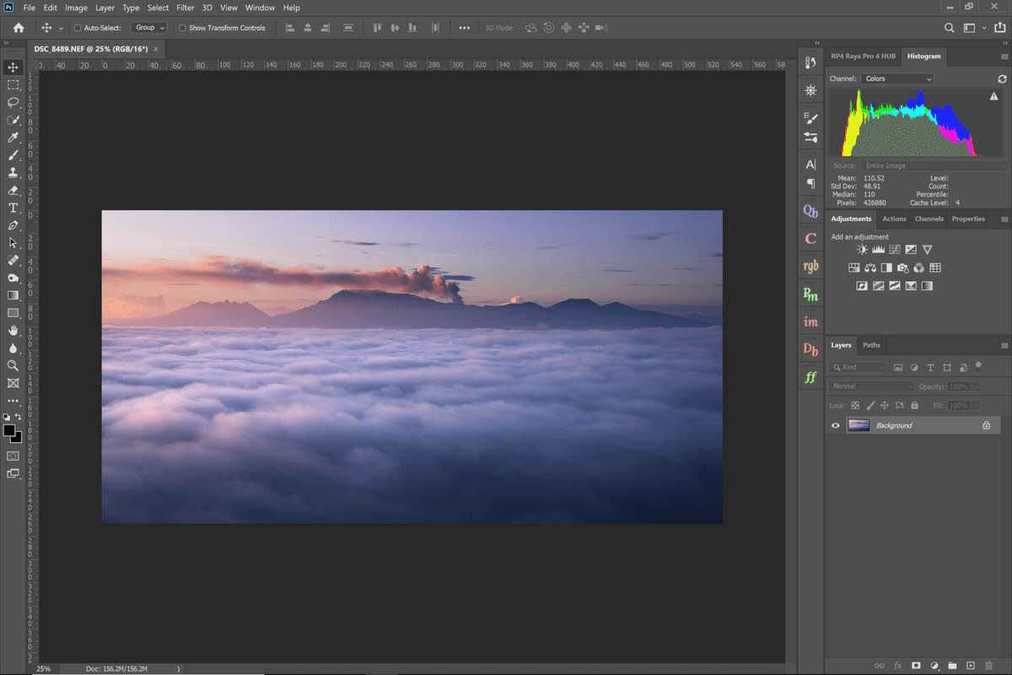1012x675 pixels.
Task: Select the Hand tool
Action: [x=13, y=331]
